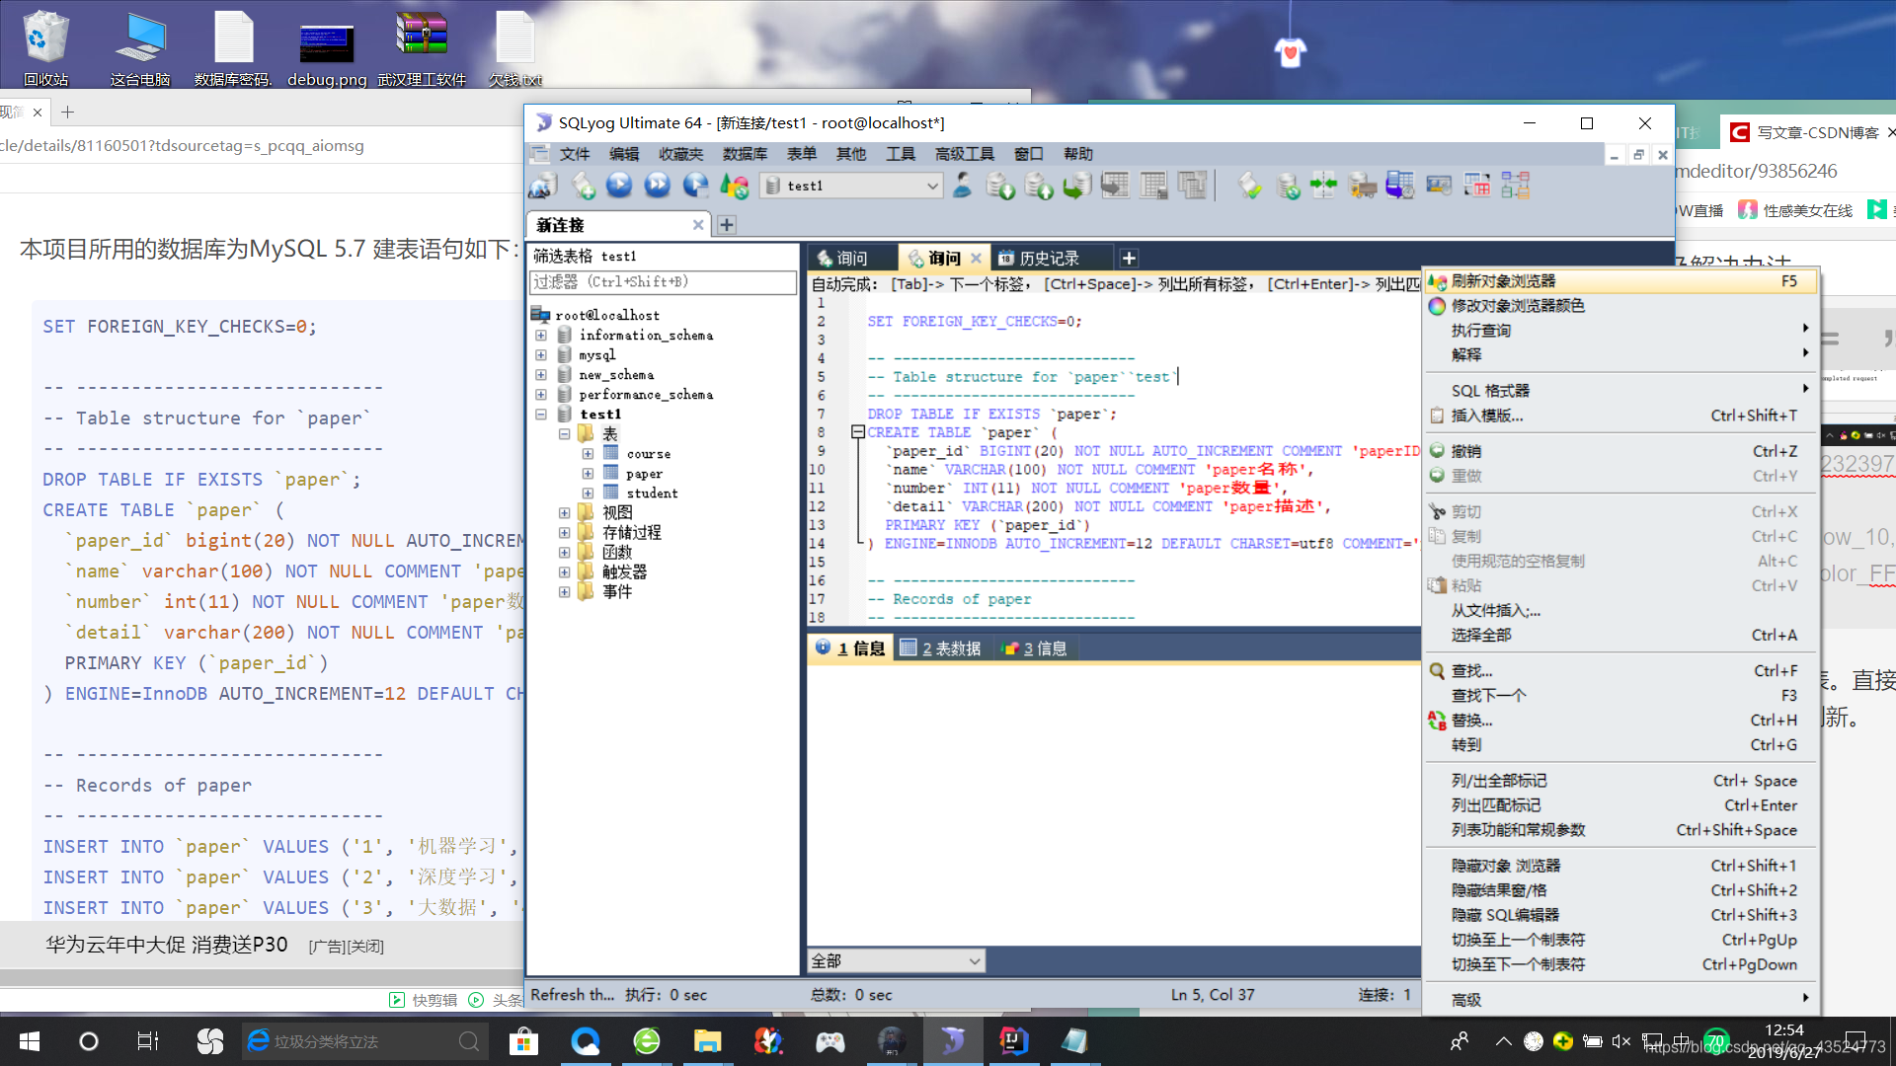Open the 文件 menu
The height and width of the screenshot is (1066, 1896).
575,154
